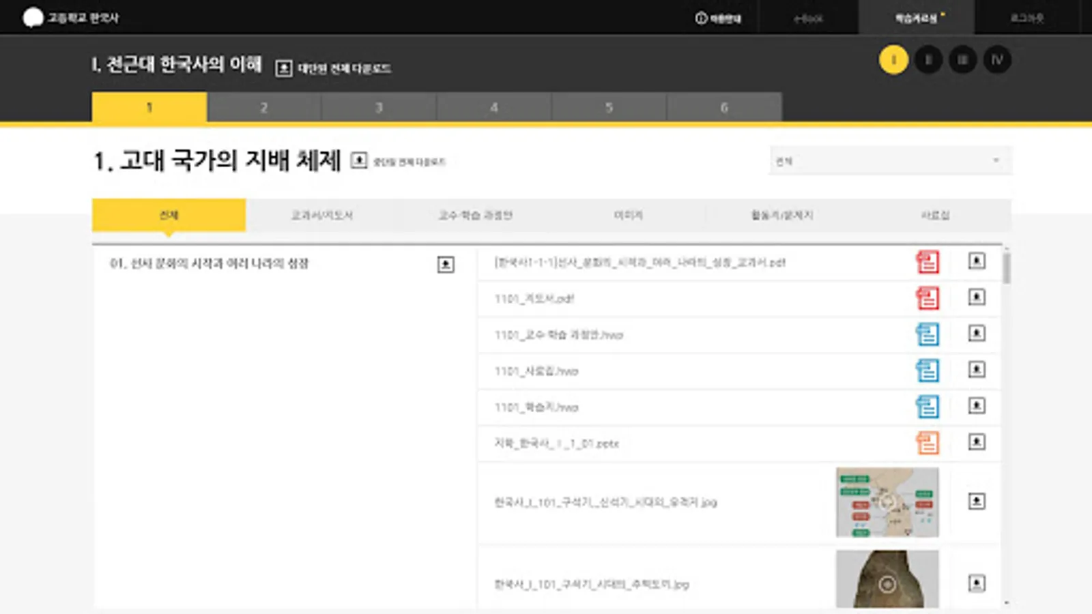The image size is (1092, 614).
Task: Select unit I yellow round button
Action: pyautogui.click(x=893, y=60)
